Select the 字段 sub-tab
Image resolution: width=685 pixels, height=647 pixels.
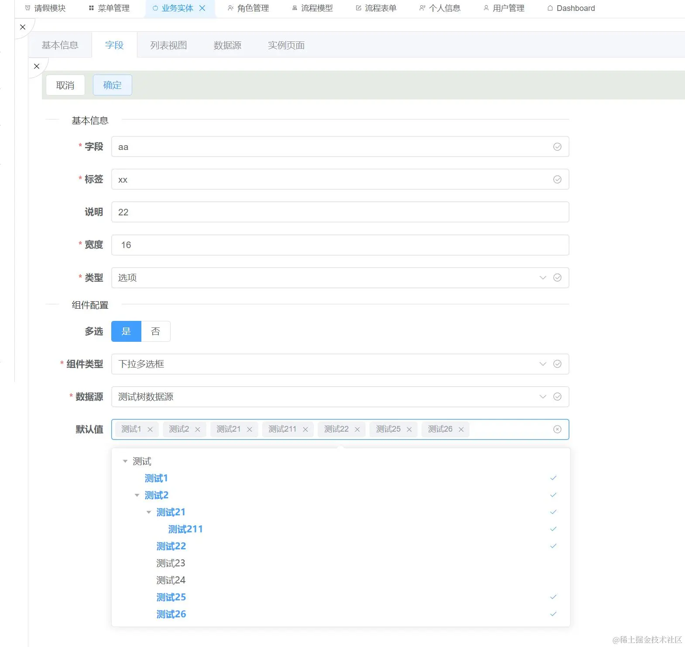114,45
